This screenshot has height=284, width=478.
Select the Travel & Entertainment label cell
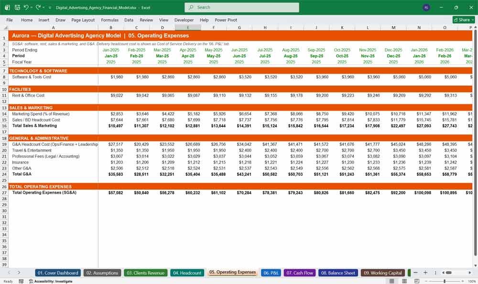[x=53, y=151]
